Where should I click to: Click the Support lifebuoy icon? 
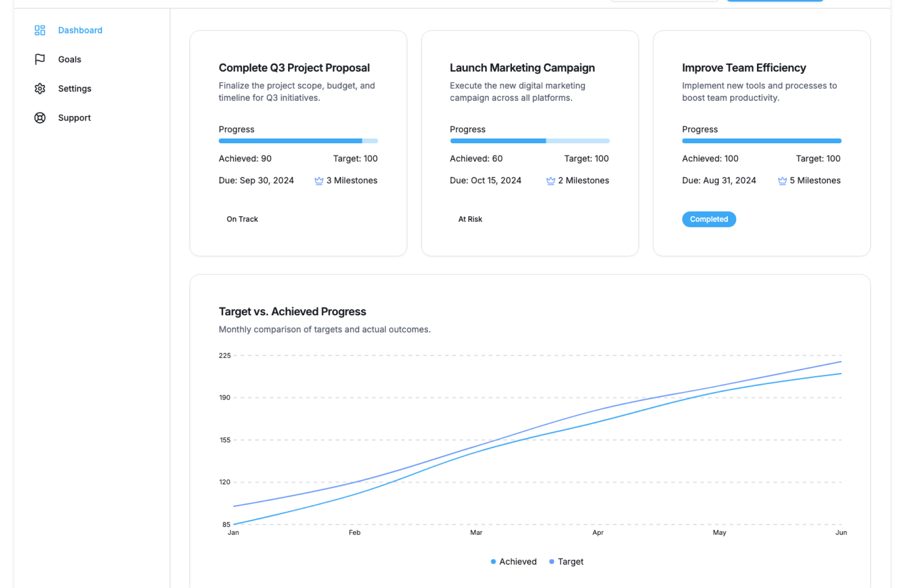pyautogui.click(x=40, y=118)
